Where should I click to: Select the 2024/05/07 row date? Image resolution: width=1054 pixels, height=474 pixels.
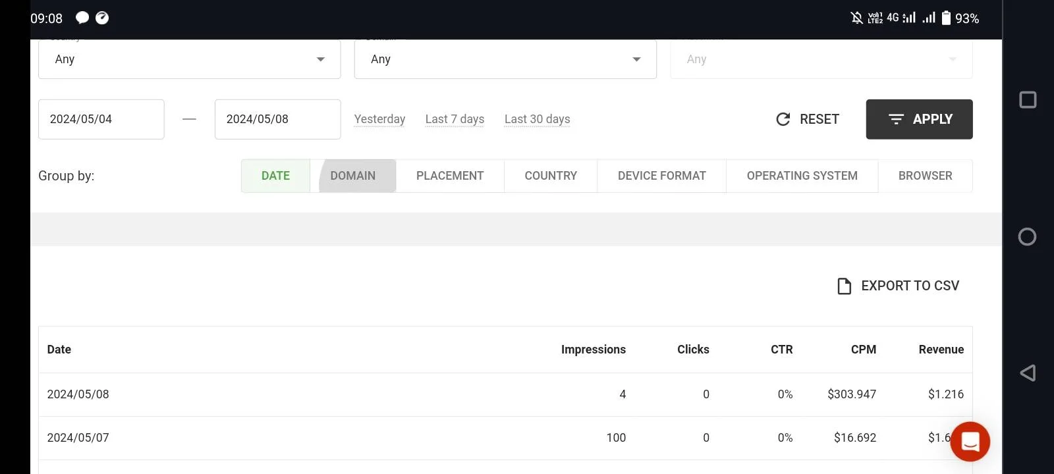78,438
